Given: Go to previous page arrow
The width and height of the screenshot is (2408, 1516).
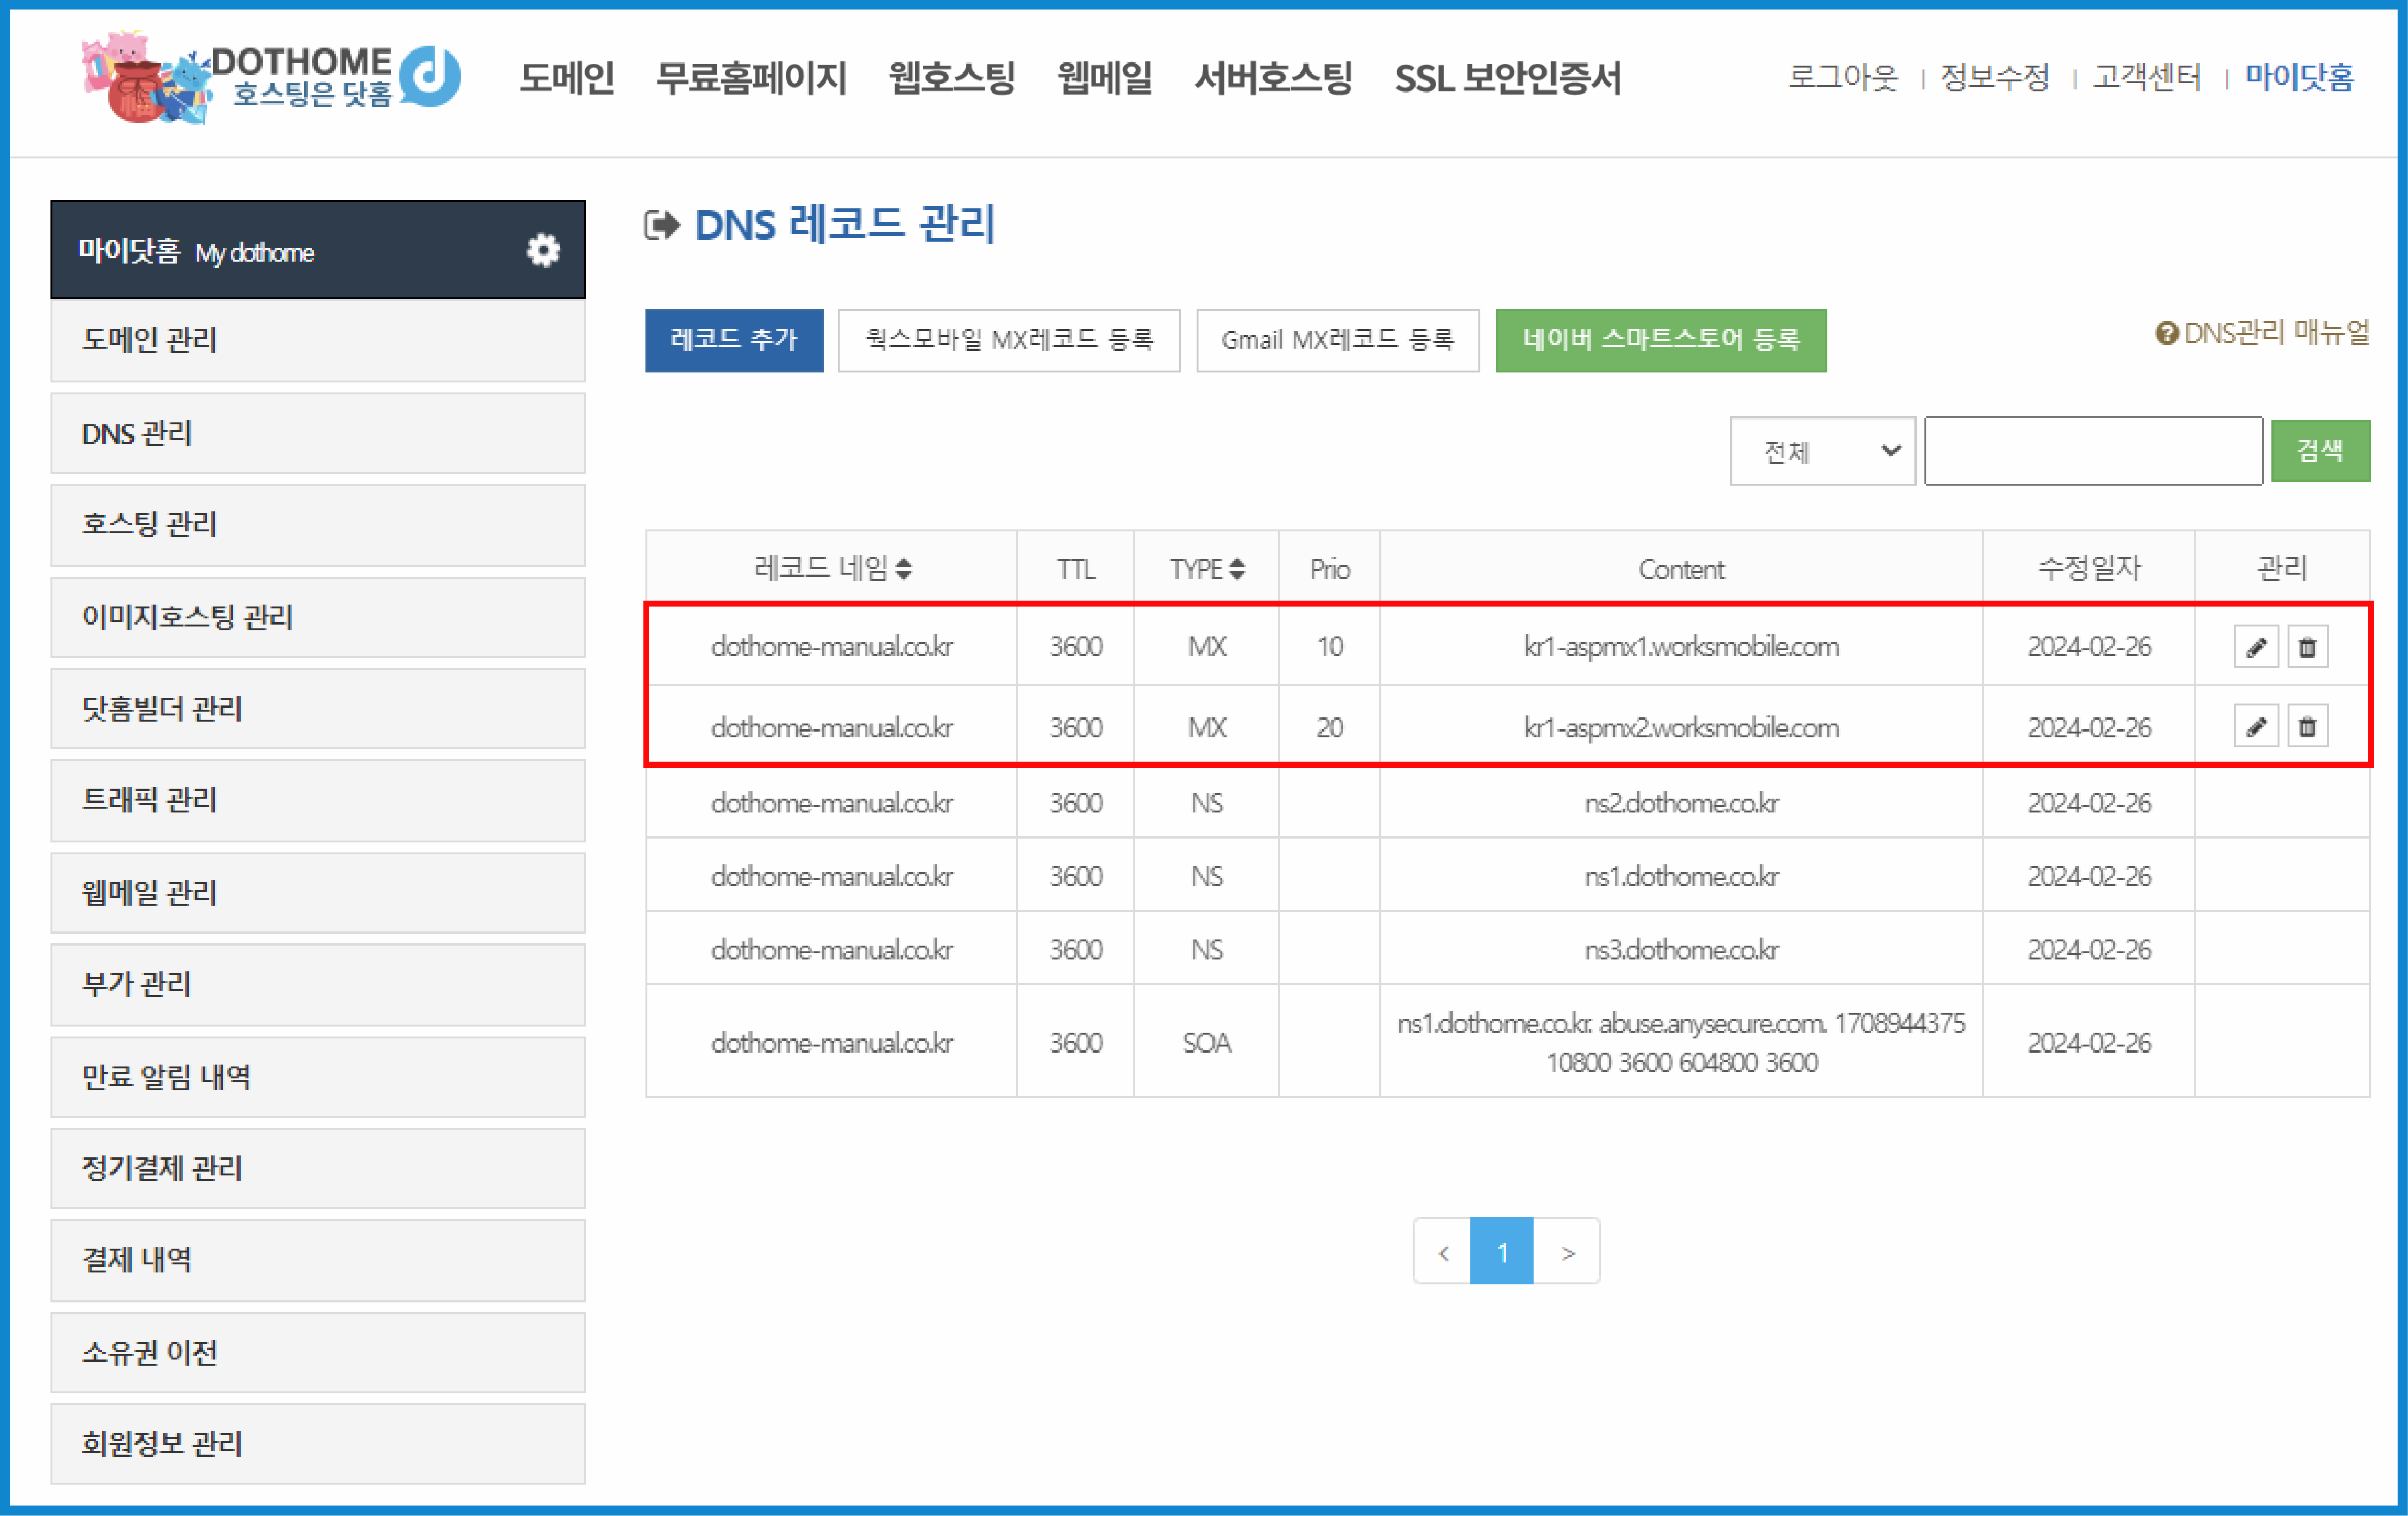Looking at the screenshot, I should [1442, 1251].
